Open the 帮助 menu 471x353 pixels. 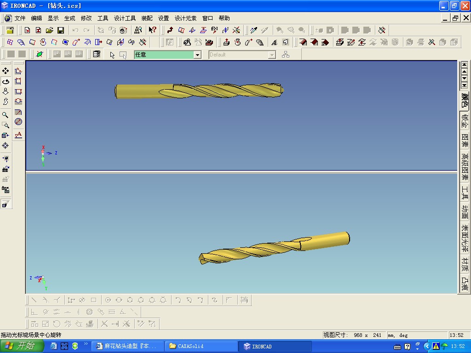click(x=224, y=18)
